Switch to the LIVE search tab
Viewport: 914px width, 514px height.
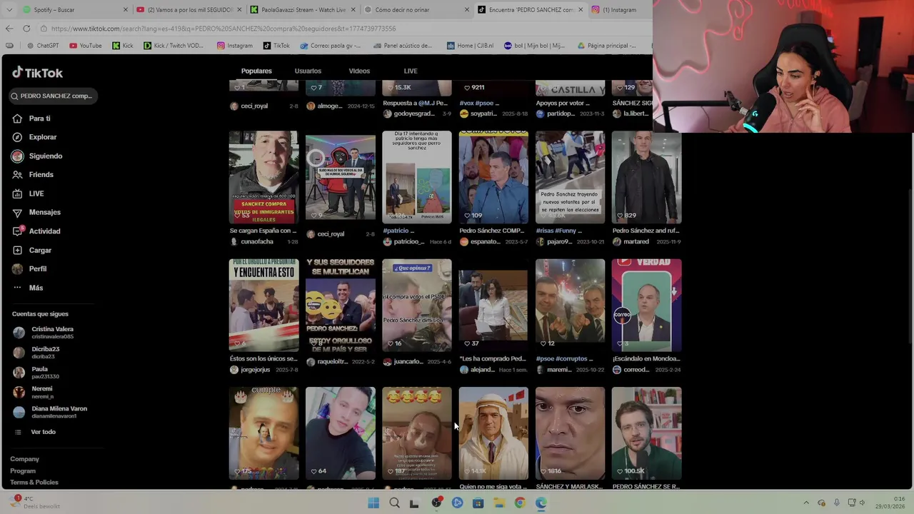[x=411, y=71]
